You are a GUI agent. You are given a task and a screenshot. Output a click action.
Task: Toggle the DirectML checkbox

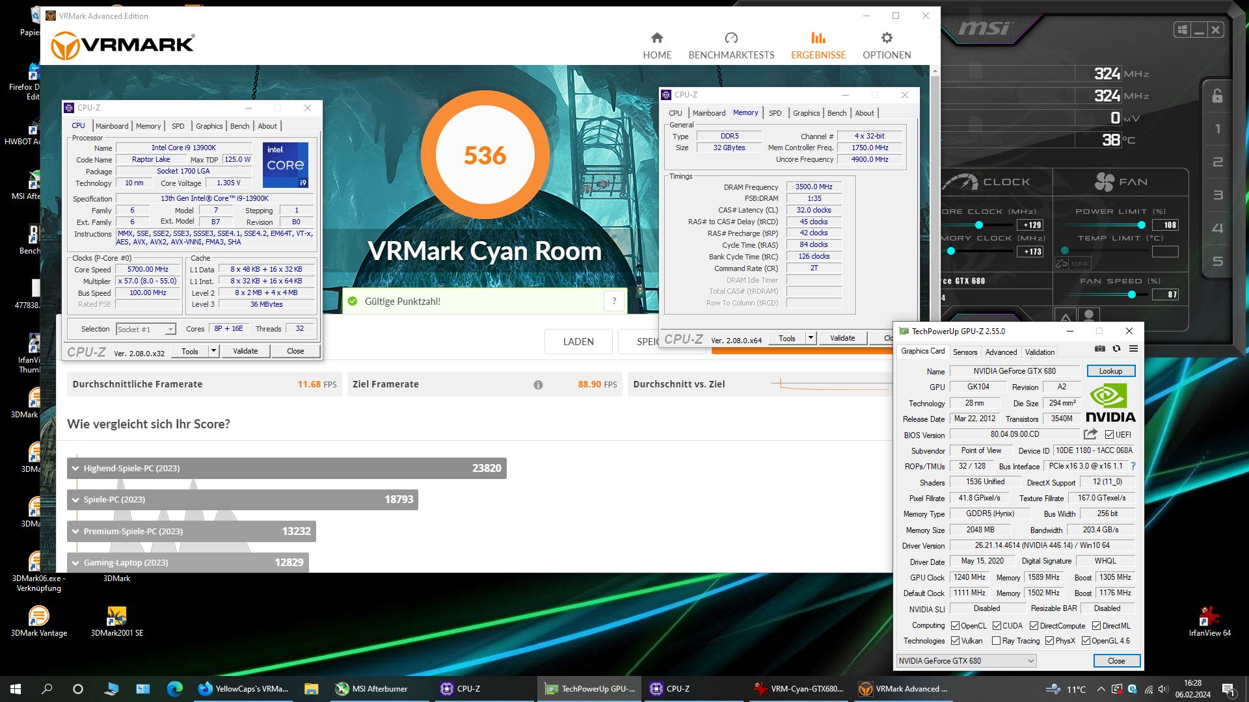pos(1096,626)
